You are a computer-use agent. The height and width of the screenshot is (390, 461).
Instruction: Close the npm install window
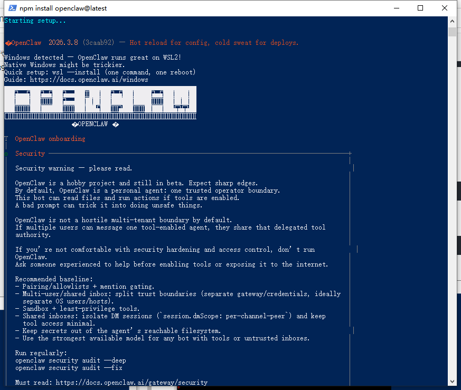click(x=444, y=8)
